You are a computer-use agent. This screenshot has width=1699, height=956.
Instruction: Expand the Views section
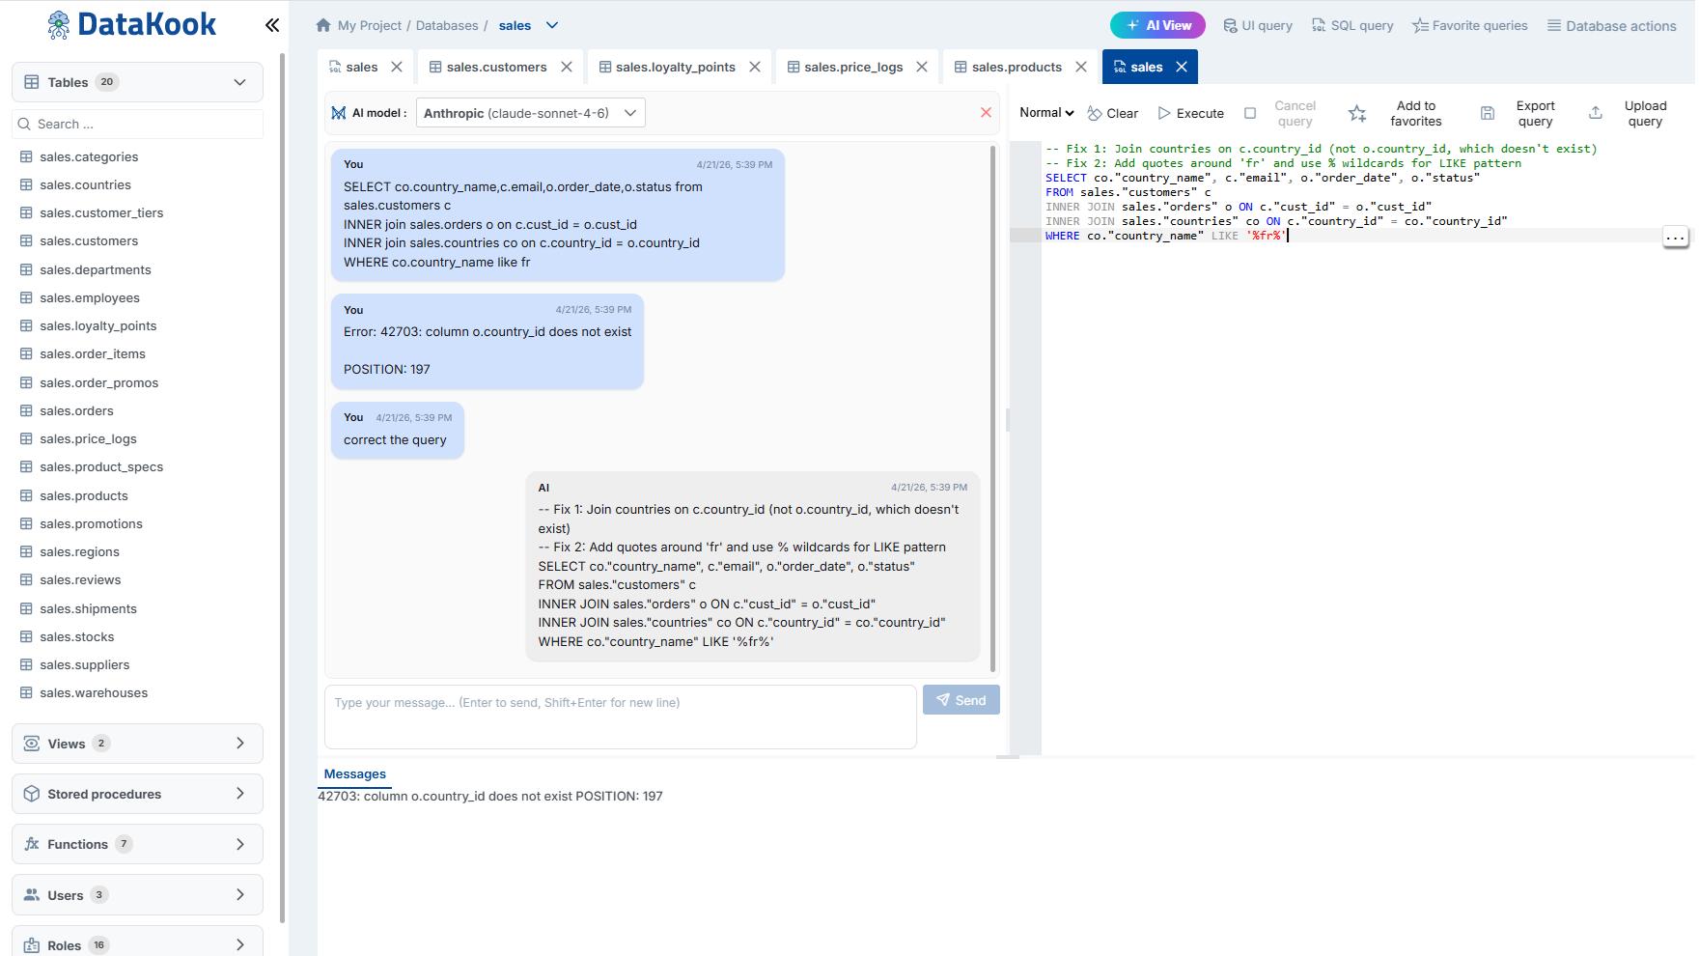pos(240,744)
